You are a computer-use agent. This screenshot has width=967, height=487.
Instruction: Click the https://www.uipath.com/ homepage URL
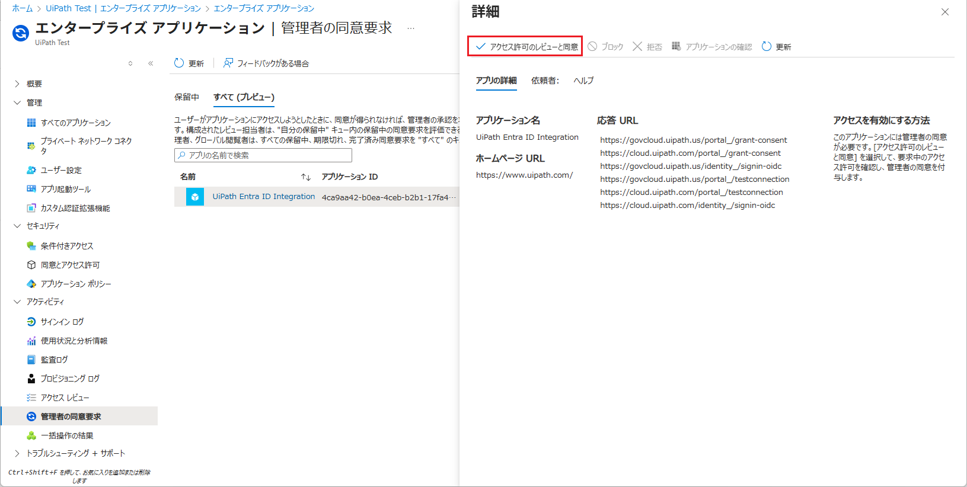coord(524,175)
